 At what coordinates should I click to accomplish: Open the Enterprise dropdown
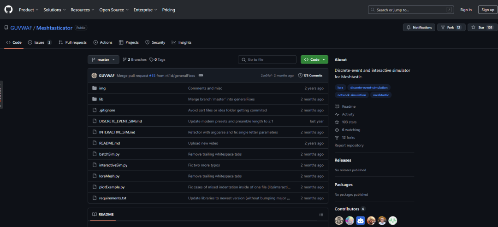tap(145, 10)
